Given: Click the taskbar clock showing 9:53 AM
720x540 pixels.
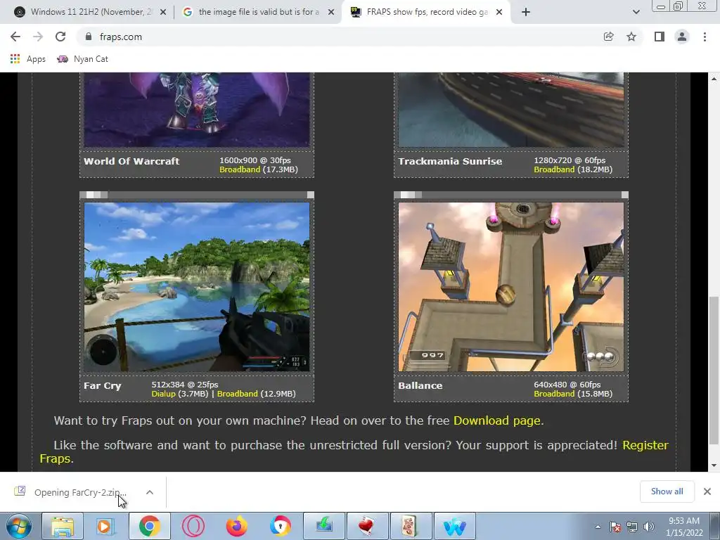Looking at the screenshot, I should click(x=684, y=527).
